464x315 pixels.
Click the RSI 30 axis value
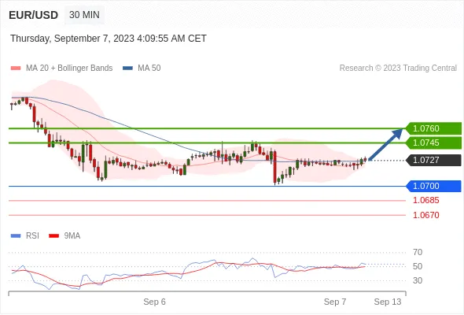pos(418,280)
